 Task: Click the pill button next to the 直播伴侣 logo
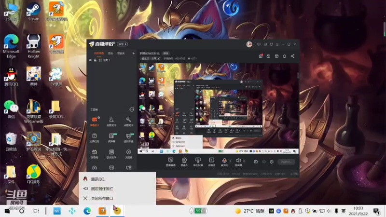pyautogui.click(x=122, y=44)
